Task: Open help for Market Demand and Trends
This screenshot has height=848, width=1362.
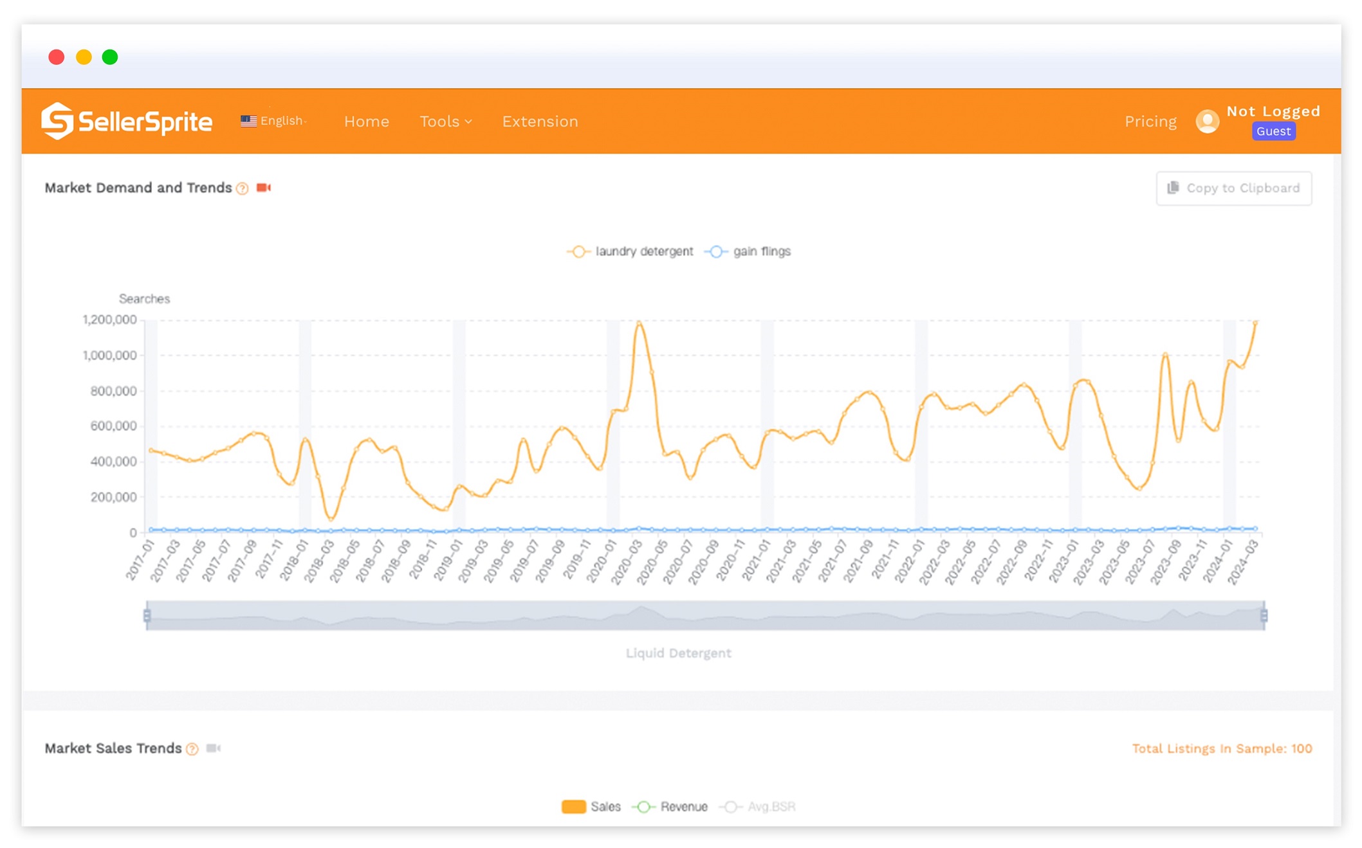Action: click(x=243, y=188)
